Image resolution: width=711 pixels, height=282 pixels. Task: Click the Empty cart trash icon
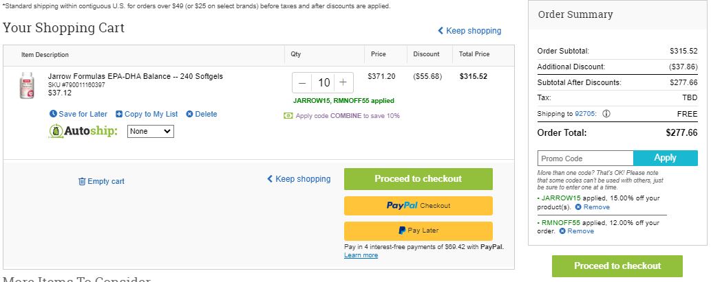(x=82, y=181)
